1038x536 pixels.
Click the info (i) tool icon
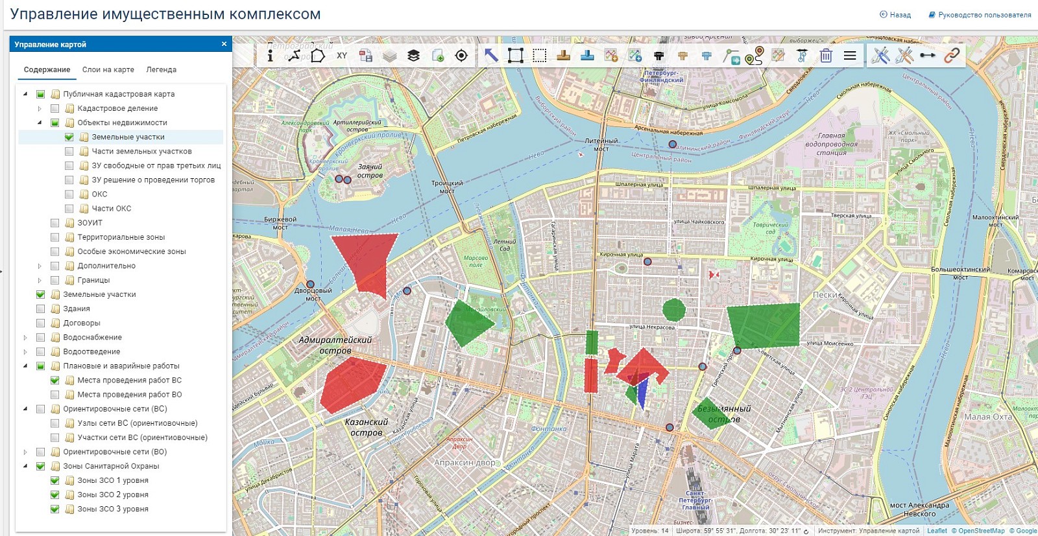[x=270, y=55]
